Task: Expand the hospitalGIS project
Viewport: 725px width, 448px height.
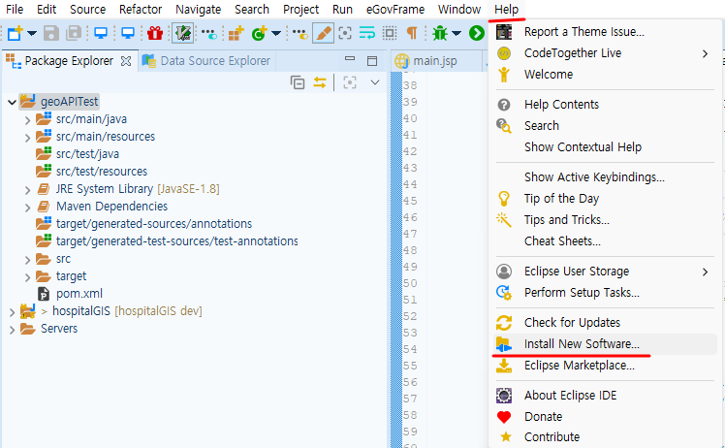Action: click(12, 312)
